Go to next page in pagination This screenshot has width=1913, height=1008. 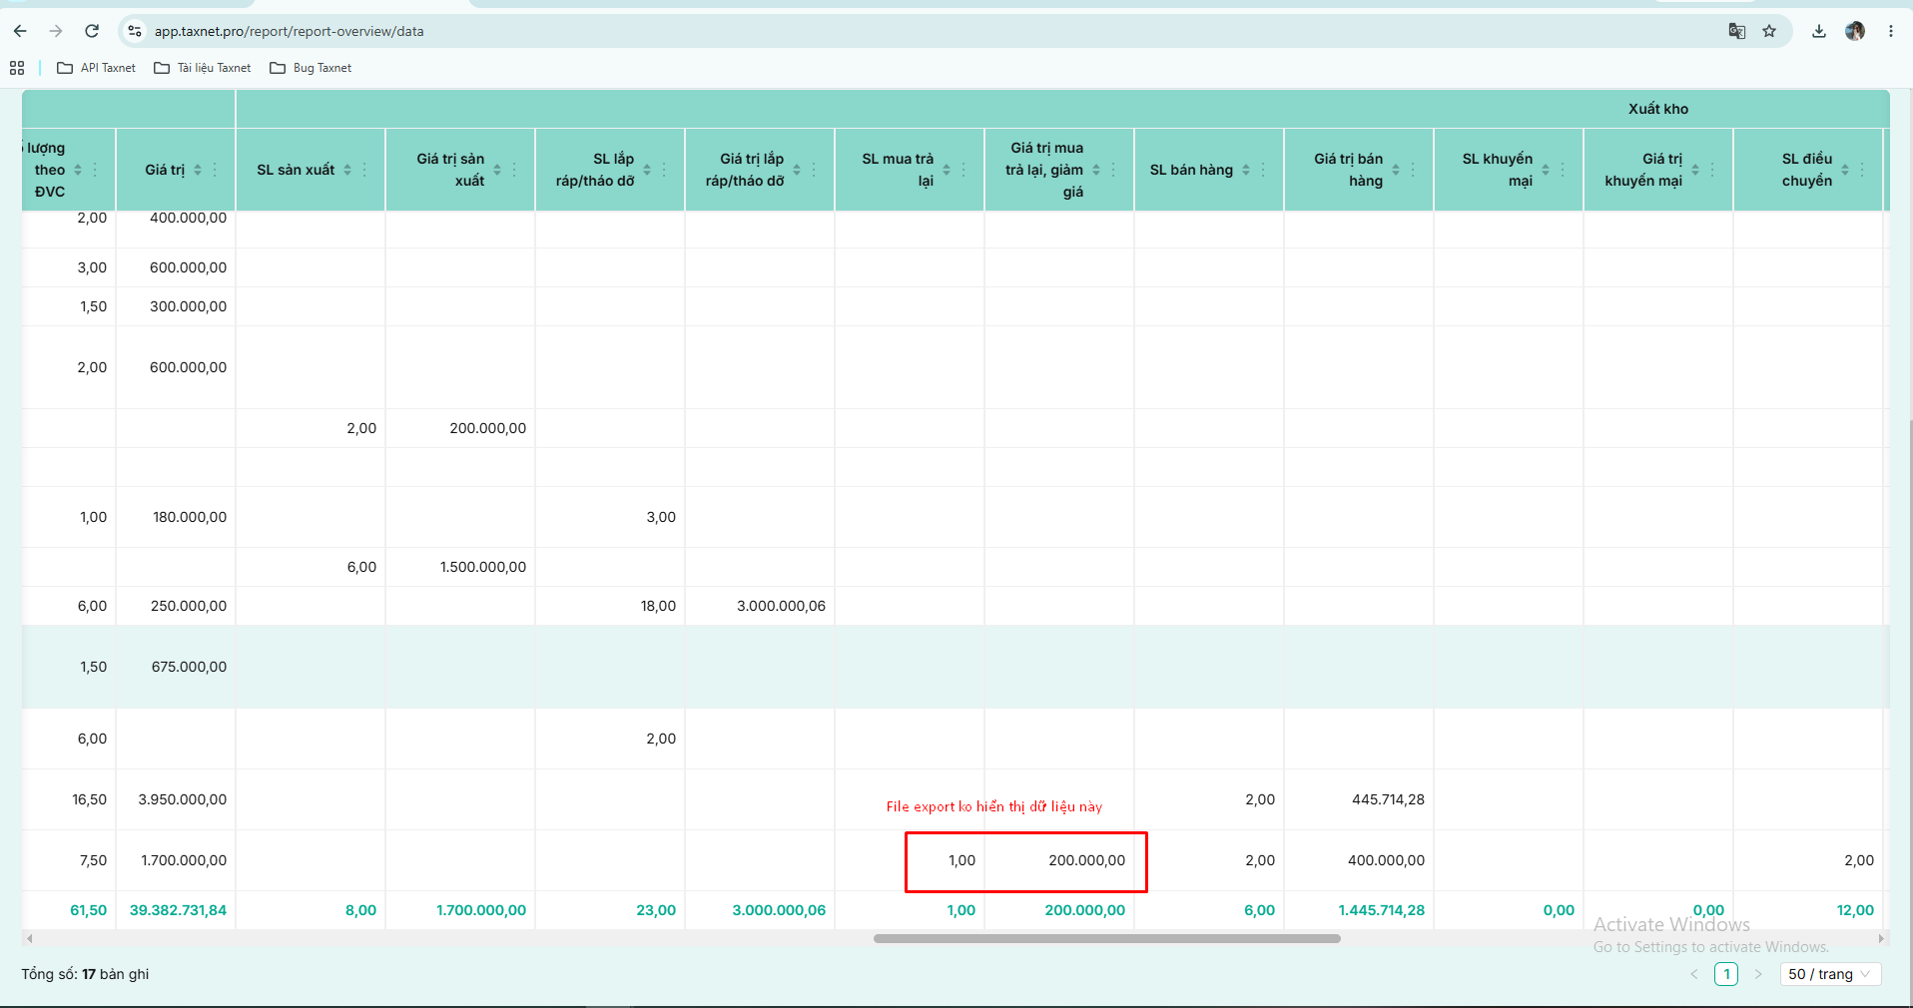click(1758, 974)
